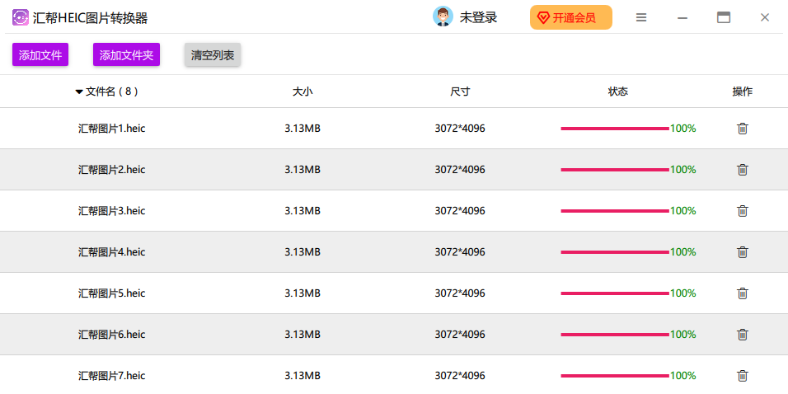This screenshot has height=394, width=788.
Task: Open the 开通会员 membership button
Action: point(570,17)
